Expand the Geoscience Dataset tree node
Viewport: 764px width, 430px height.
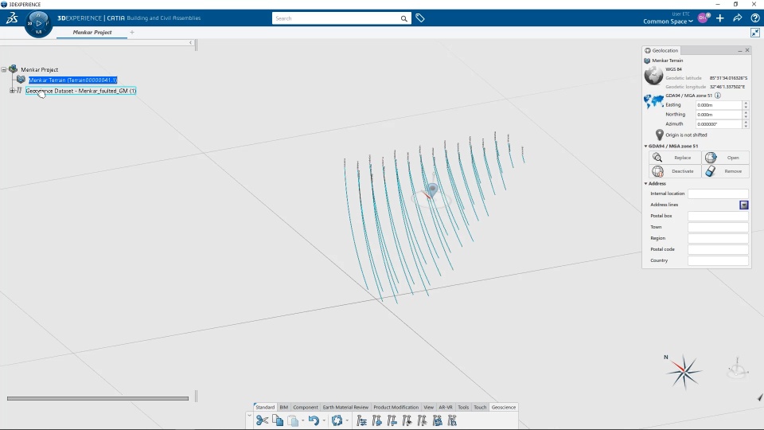tap(12, 91)
